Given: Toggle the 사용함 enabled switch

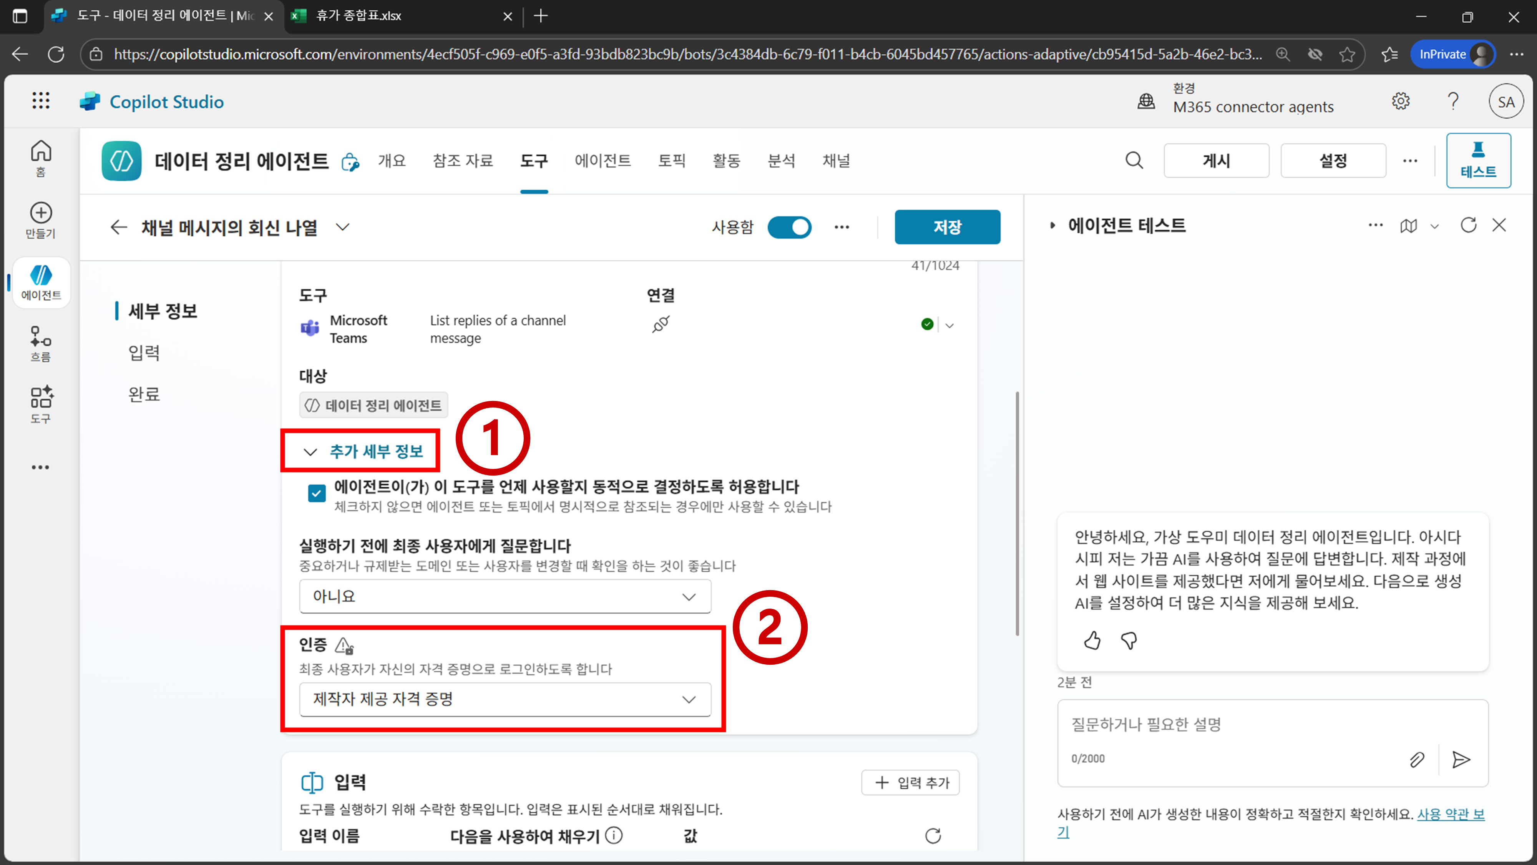Looking at the screenshot, I should coord(789,227).
